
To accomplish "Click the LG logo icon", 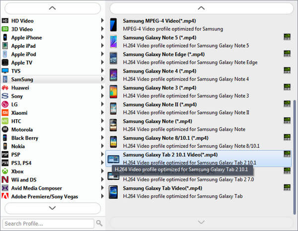I will coord(5,104).
